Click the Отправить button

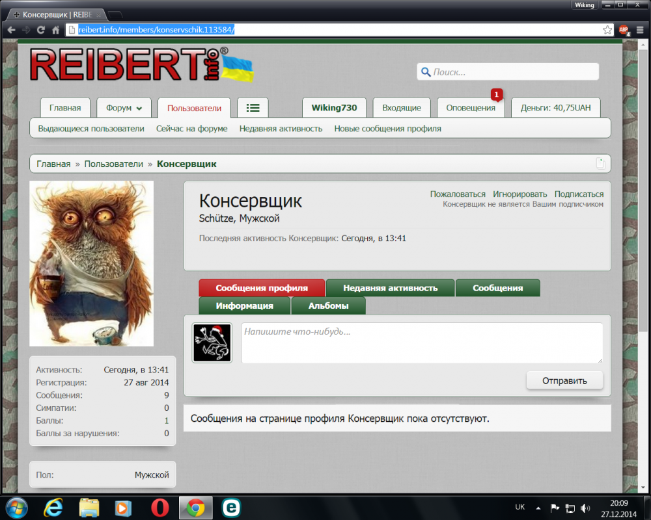click(x=564, y=380)
